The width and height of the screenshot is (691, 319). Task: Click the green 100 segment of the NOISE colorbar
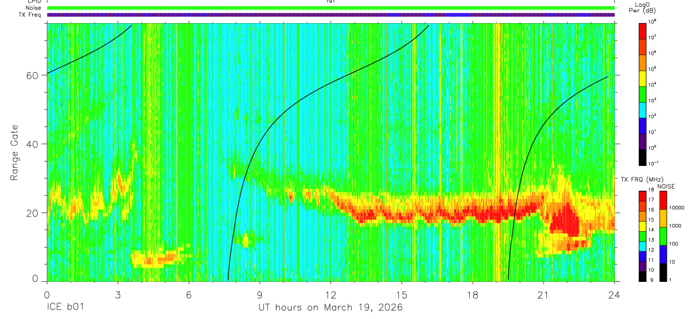[x=663, y=236]
